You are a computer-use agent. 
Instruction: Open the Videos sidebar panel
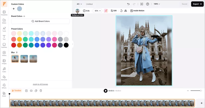click(4, 54)
